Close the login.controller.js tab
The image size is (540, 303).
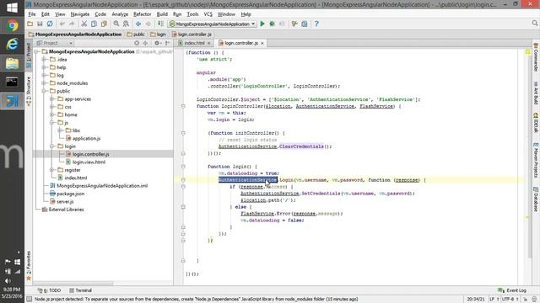point(262,43)
